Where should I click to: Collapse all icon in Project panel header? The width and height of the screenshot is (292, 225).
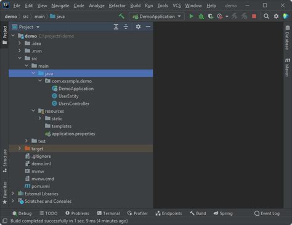[x=126, y=27]
